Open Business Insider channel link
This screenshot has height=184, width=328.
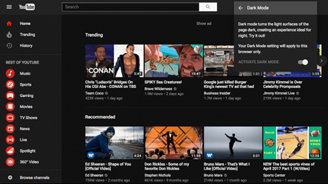tap(217, 93)
